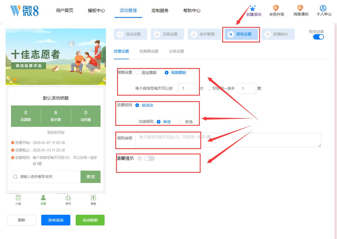This screenshot has width=337, height=239.
Task: Click the 投票开始 orange clock icon
Action: 13,143
